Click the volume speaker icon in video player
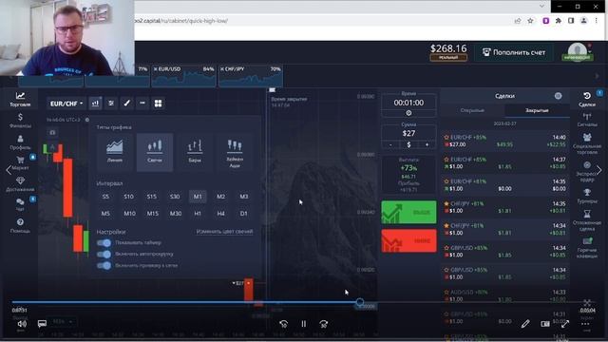The height and width of the screenshot is (342, 608). pyautogui.click(x=22, y=323)
